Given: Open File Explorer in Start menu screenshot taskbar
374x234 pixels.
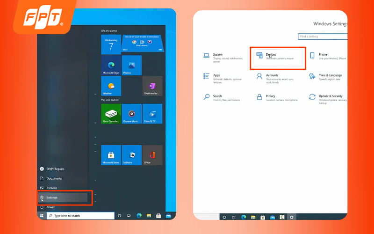Looking at the screenshot, I should click(x=149, y=216).
